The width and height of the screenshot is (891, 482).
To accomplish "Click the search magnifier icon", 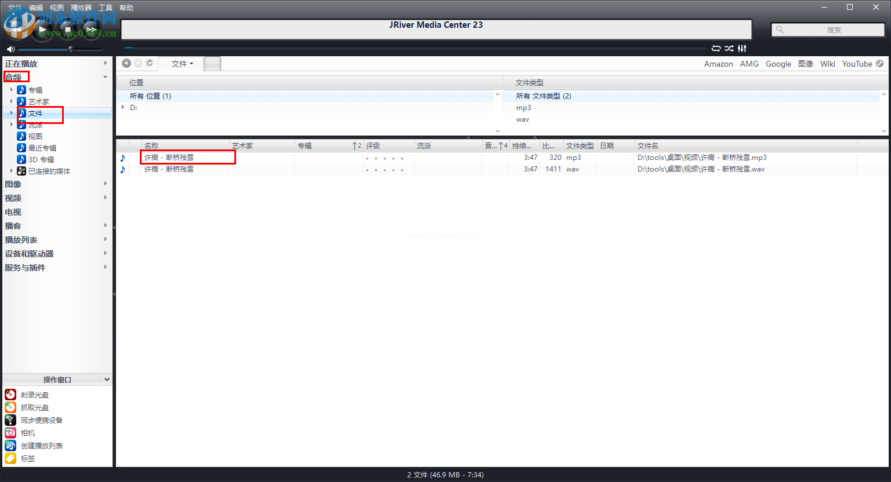I will click(x=780, y=30).
